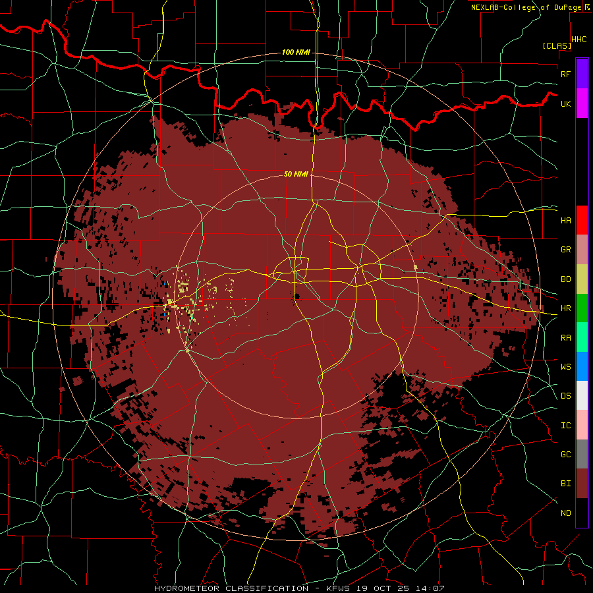Image resolution: width=593 pixels, height=593 pixels.
Task: Choose the BI dark red legend swatch
Action: [x=582, y=484]
